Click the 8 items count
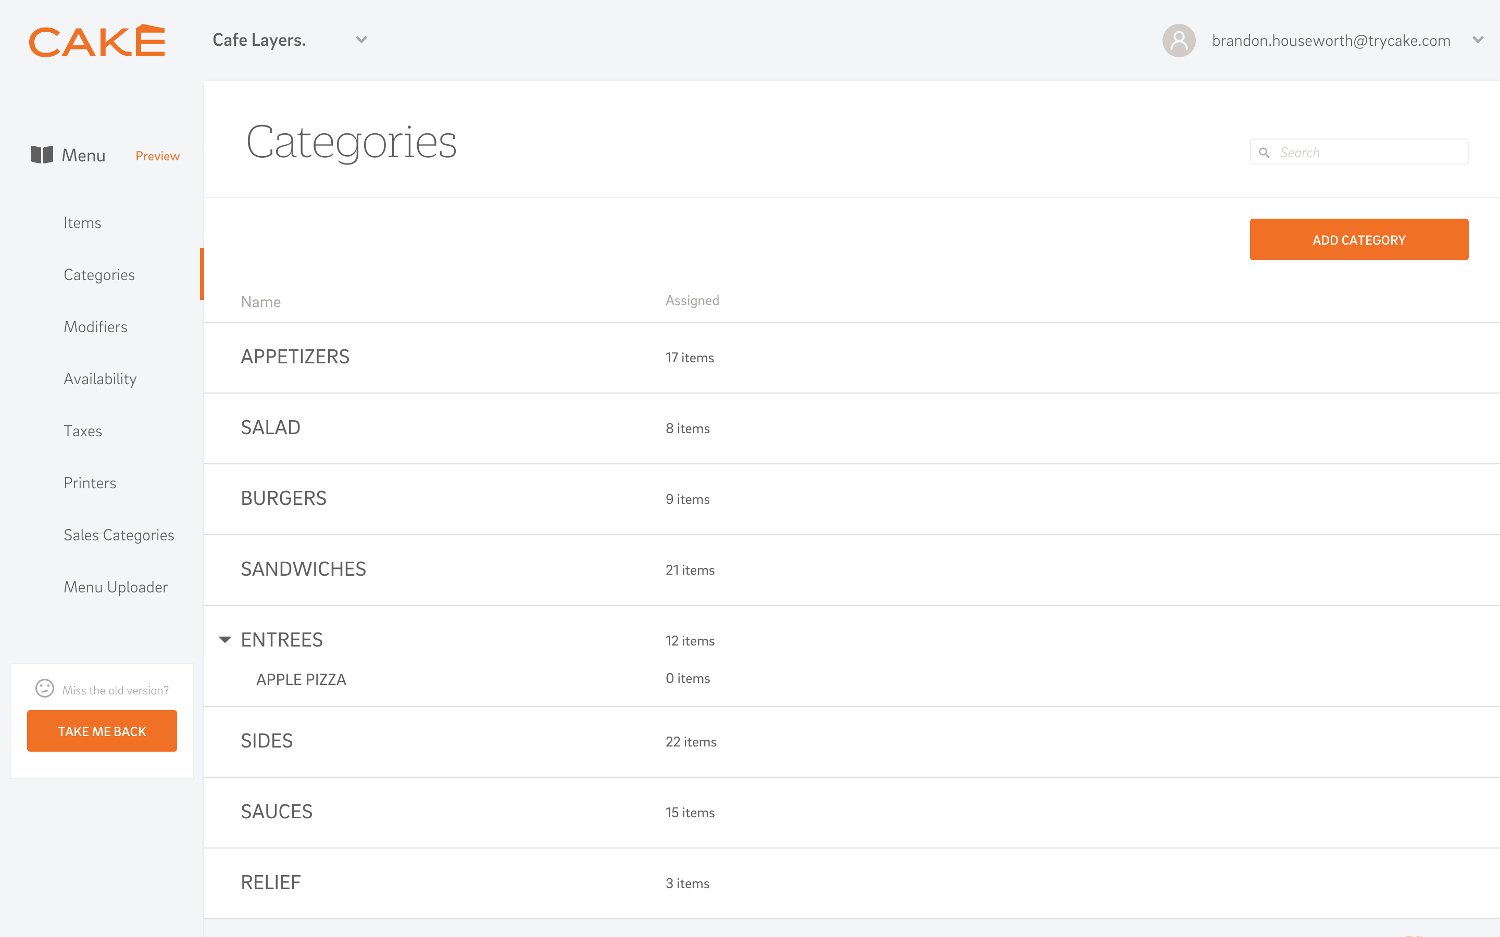 click(x=688, y=428)
